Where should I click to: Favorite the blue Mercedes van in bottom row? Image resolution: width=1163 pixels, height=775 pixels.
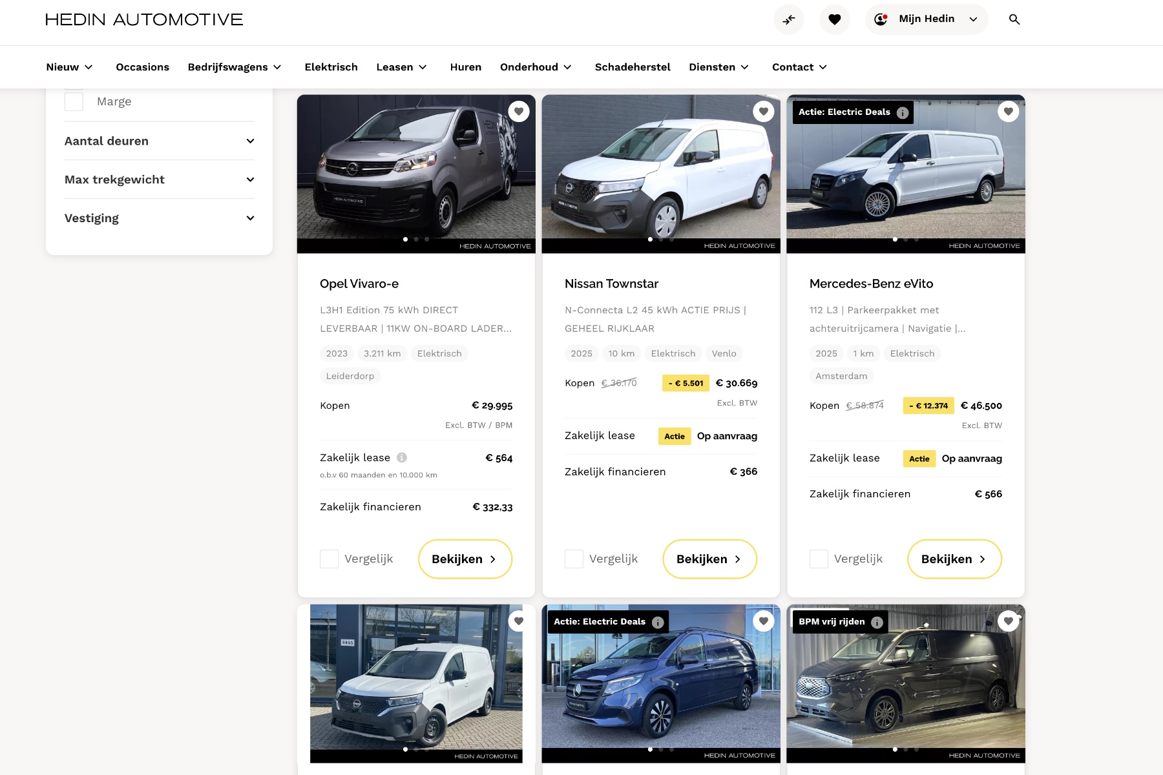[x=764, y=621]
